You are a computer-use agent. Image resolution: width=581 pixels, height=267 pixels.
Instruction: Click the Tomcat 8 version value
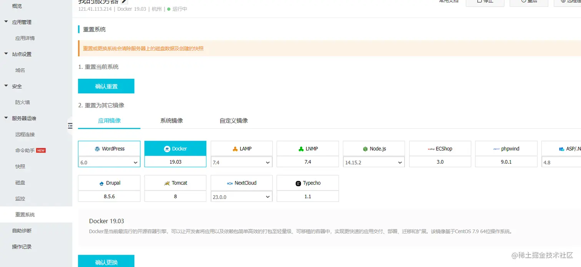(x=175, y=196)
